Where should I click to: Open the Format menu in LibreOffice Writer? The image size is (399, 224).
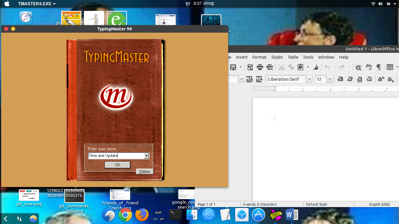259,57
